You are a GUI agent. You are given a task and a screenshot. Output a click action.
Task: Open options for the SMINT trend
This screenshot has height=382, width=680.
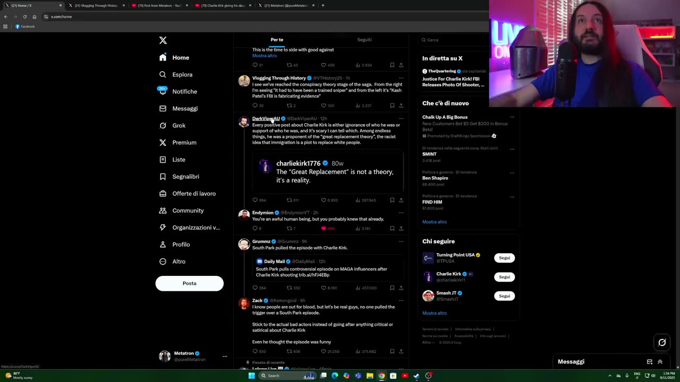pyautogui.click(x=512, y=149)
